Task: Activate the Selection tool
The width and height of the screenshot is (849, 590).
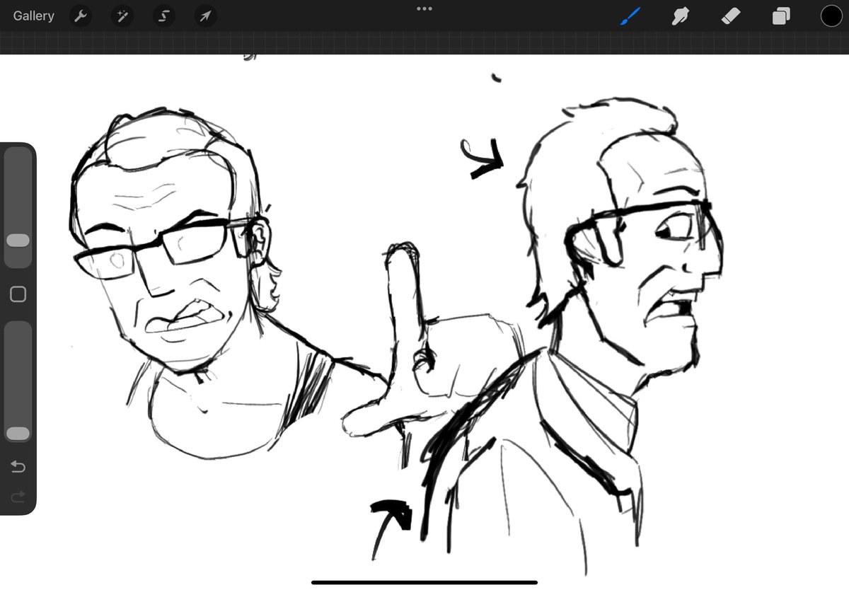Action: click(x=164, y=16)
